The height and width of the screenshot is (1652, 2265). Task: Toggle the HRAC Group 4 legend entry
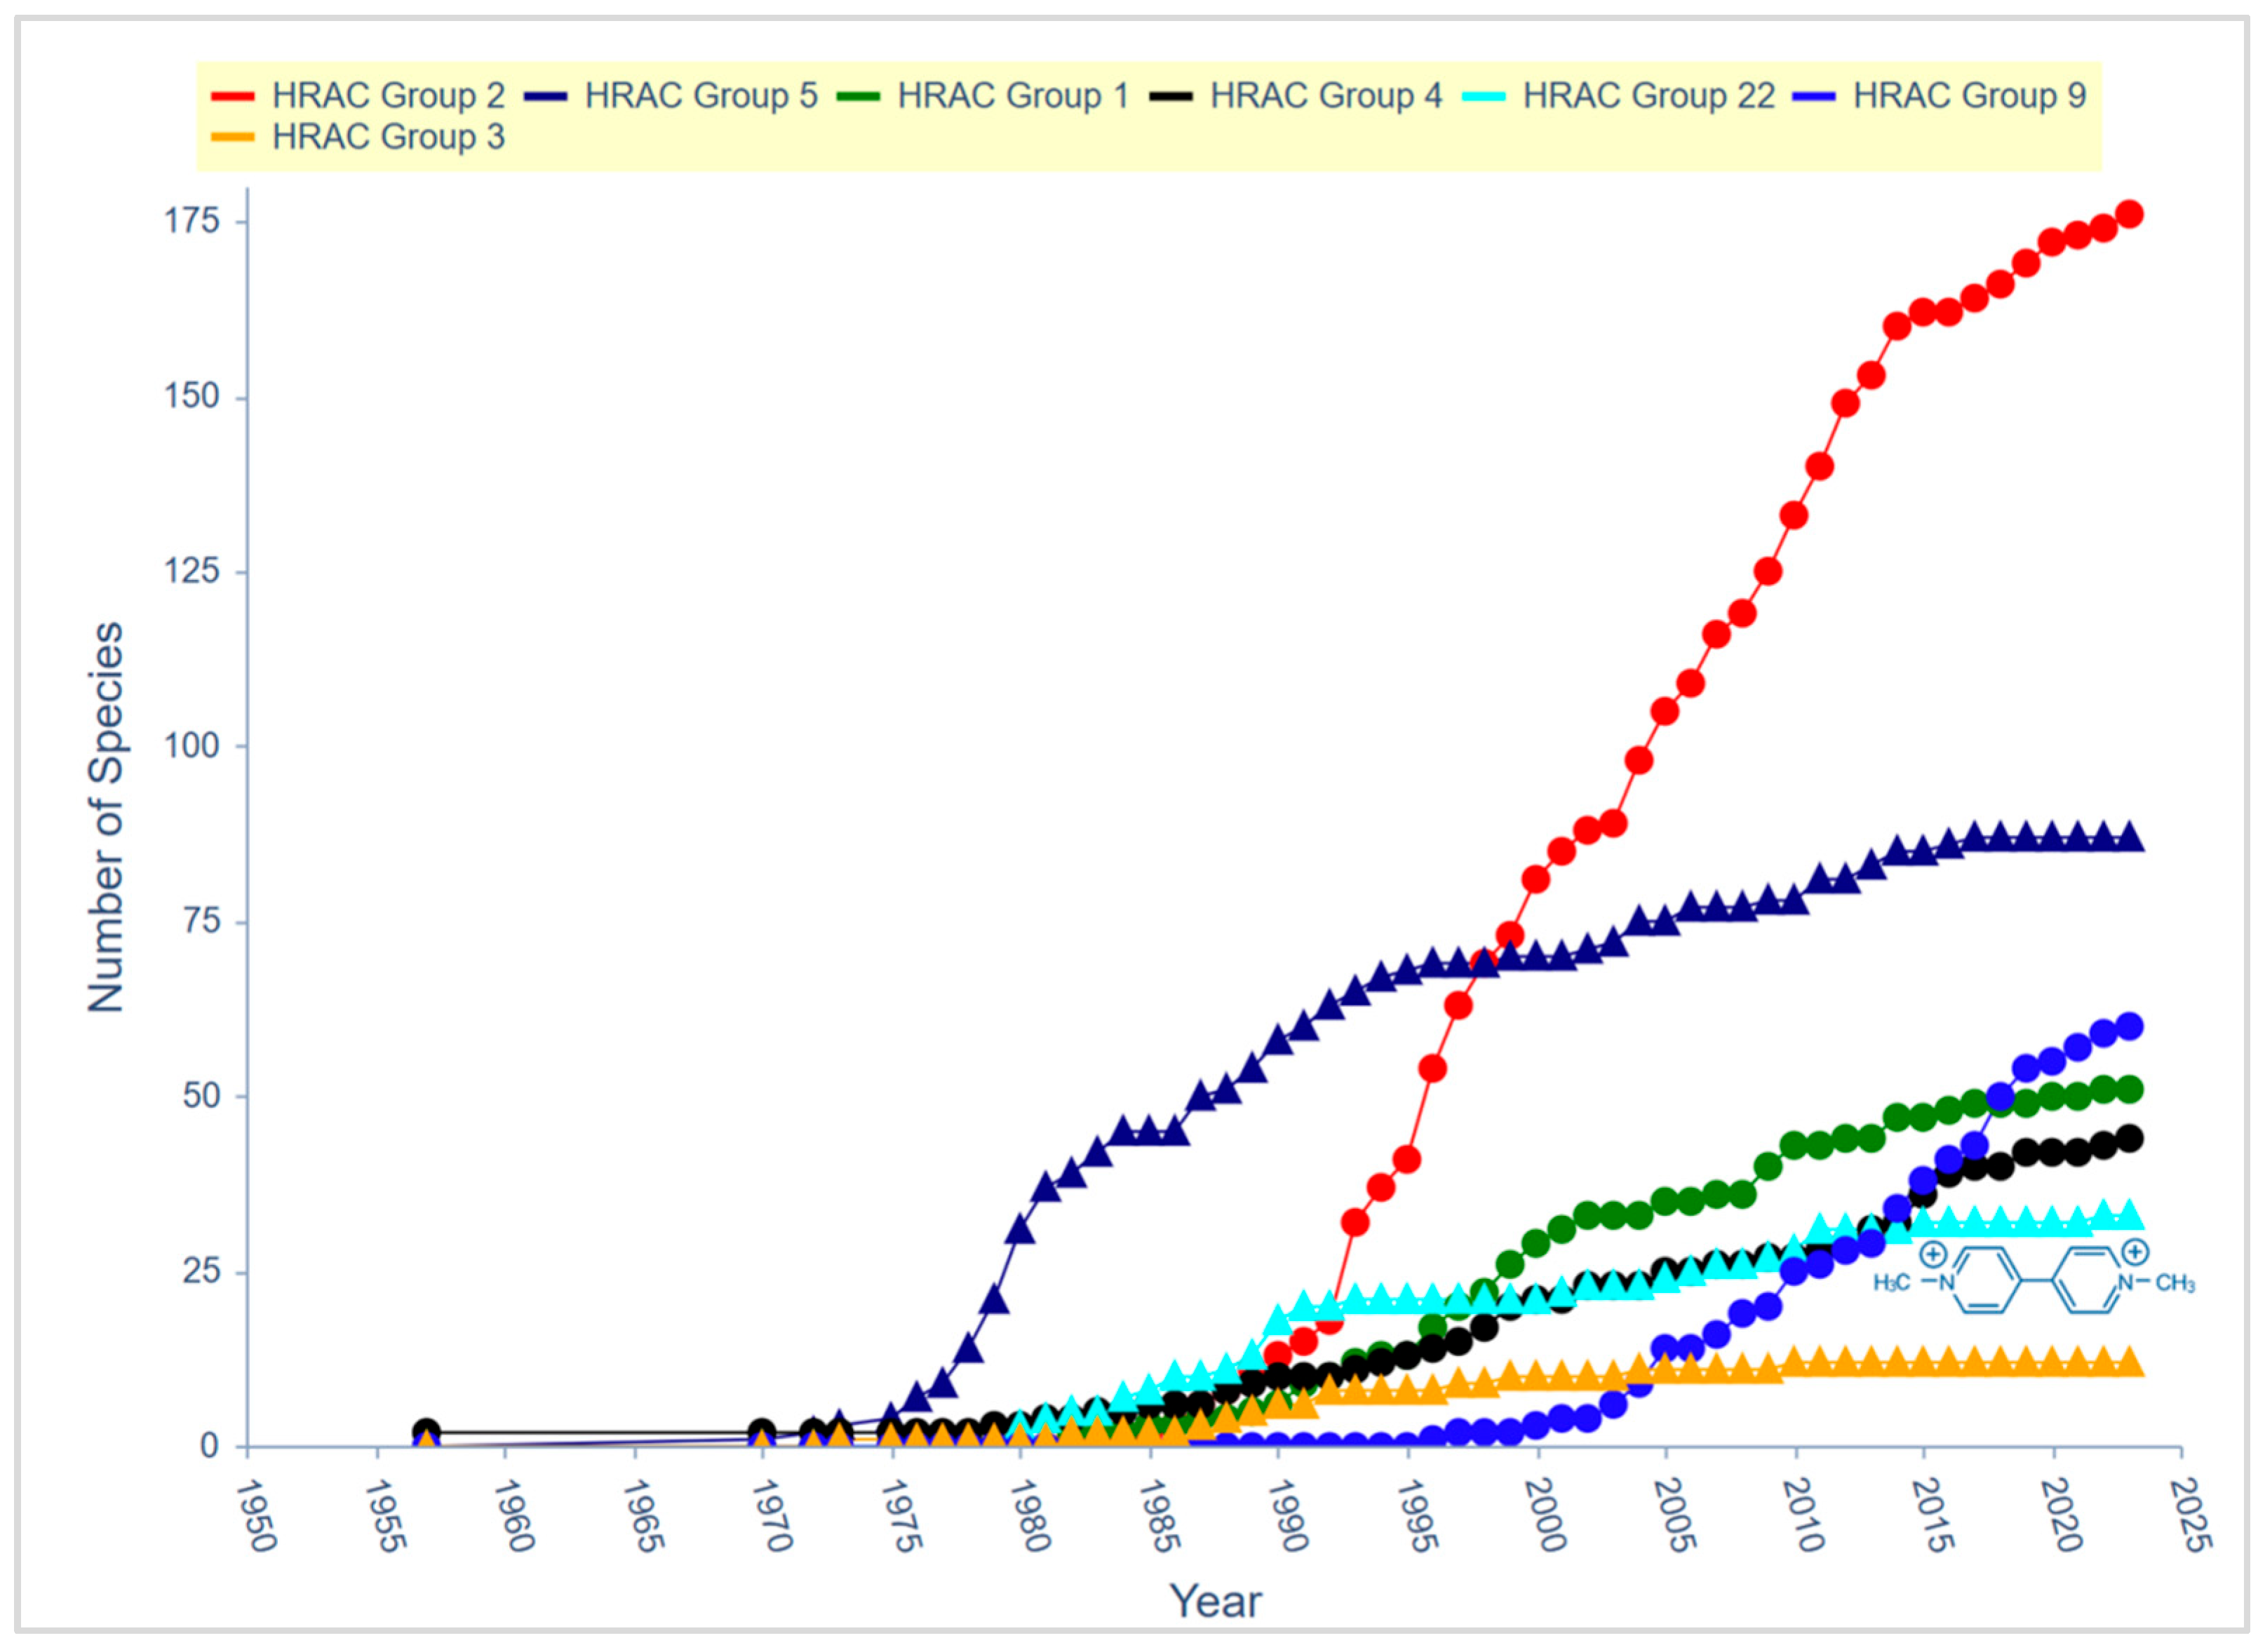tap(1296, 96)
